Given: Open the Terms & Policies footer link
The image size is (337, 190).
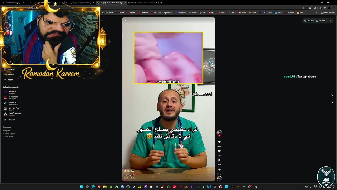Looking at the screenshot, I should tap(9, 134).
